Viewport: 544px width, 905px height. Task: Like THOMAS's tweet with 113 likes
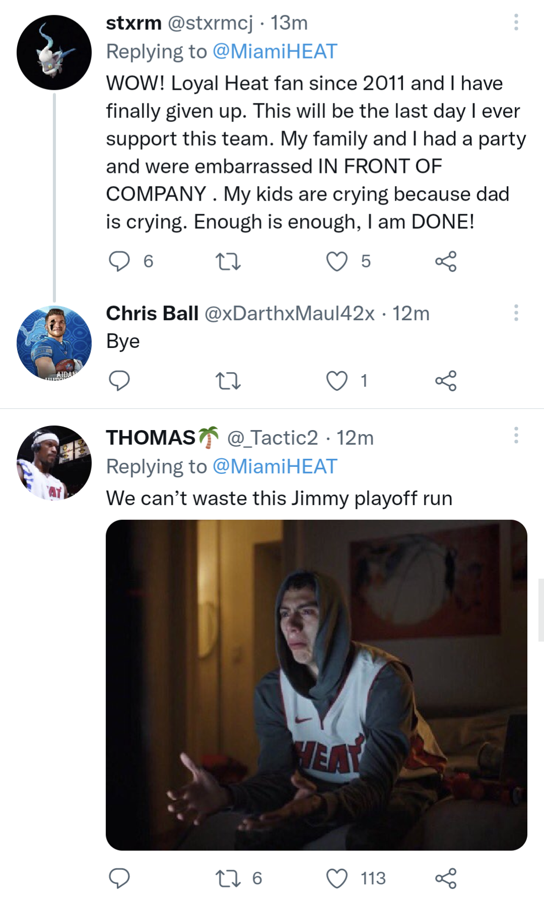[337, 878]
